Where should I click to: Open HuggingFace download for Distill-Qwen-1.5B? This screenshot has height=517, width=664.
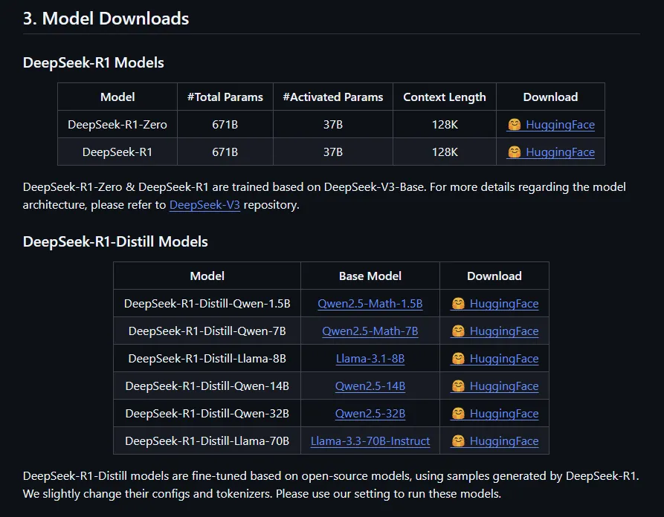click(x=494, y=303)
